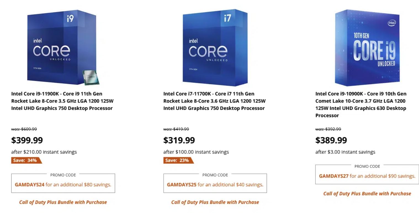Screen dimensions: 419x213
Task: Click the after $3.00 instant savings text
Action: point(345,152)
